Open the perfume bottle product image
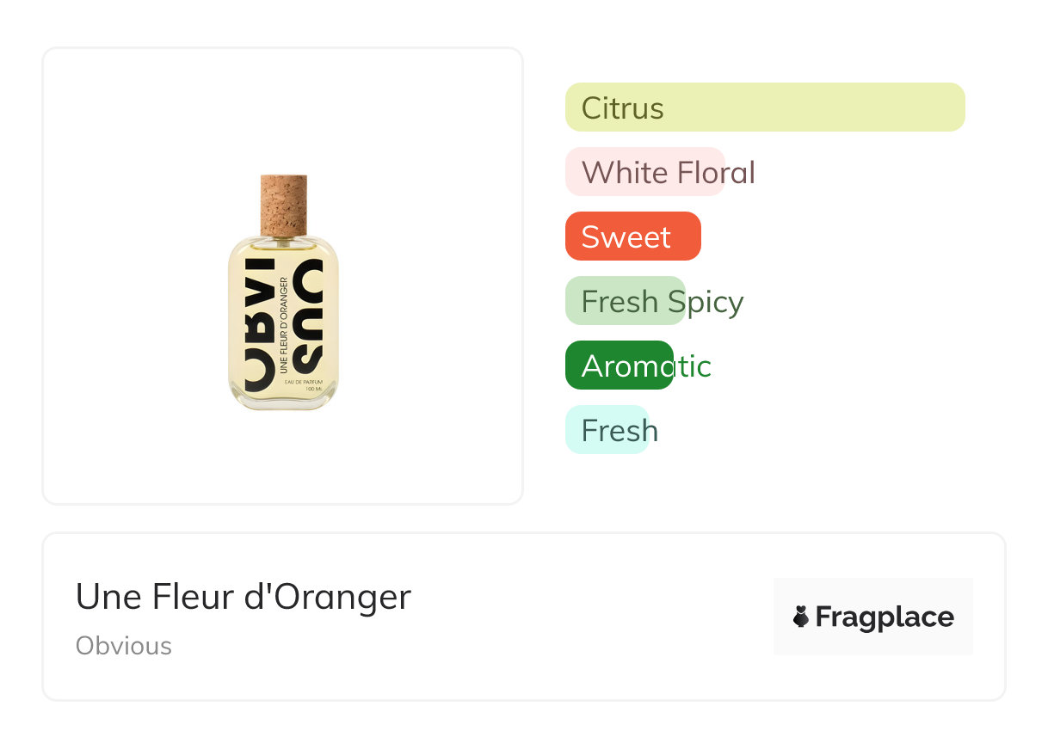 283,292
